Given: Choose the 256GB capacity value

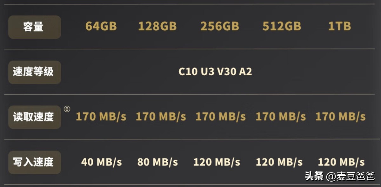Looking at the screenshot, I should (220, 27).
